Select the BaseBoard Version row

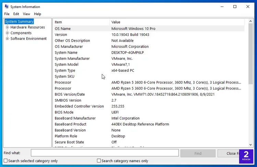click(x=149, y=130)
